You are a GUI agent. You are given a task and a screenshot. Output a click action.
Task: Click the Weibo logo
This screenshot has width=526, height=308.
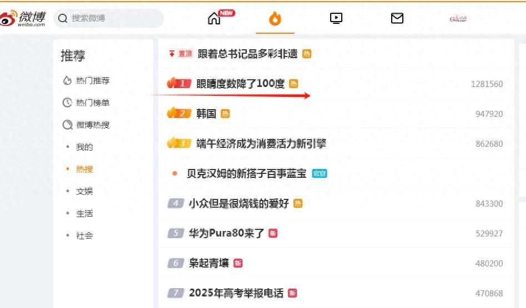(23, 18)
